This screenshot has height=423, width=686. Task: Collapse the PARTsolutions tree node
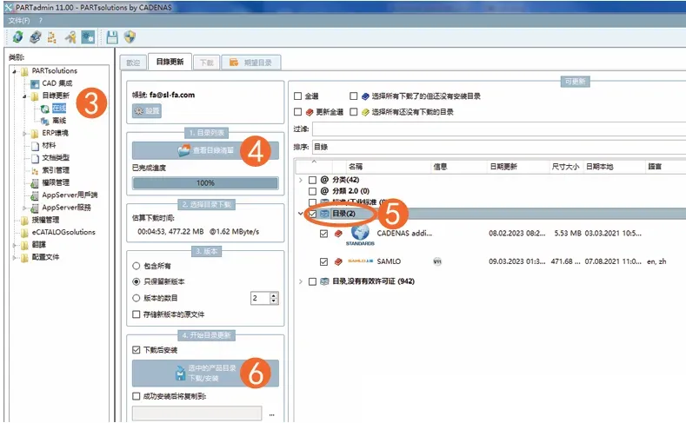pos(14,71)
